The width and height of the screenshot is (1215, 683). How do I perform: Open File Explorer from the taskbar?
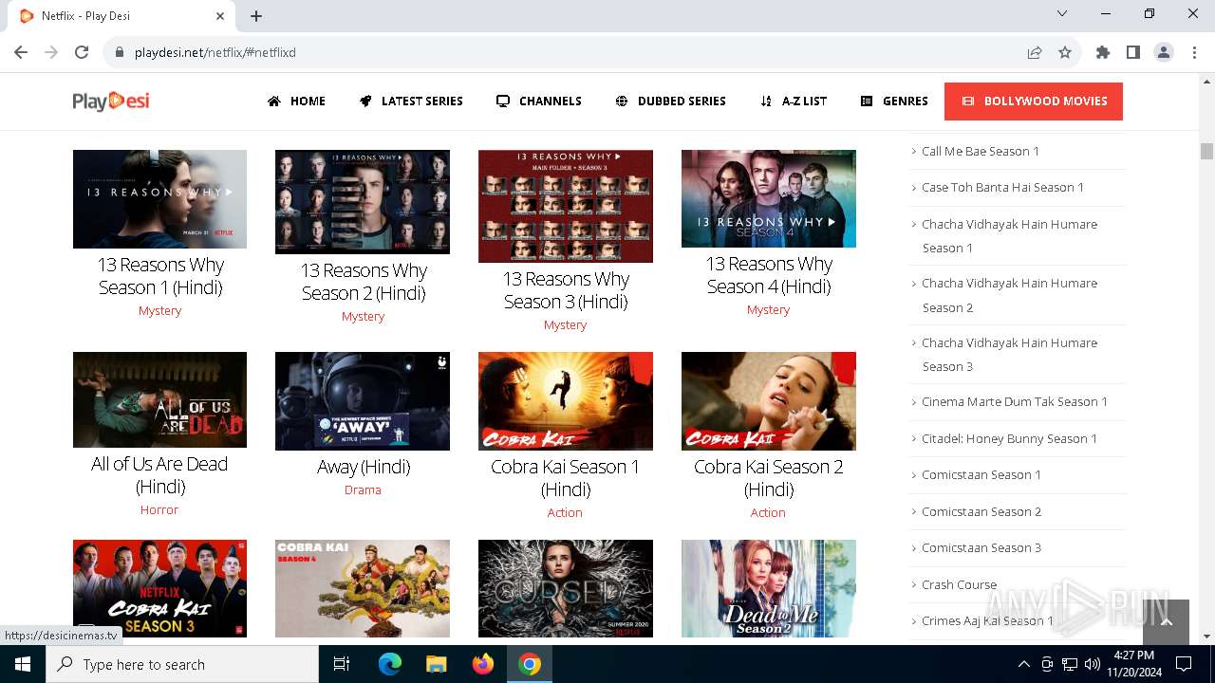click(x=437, y=664)
